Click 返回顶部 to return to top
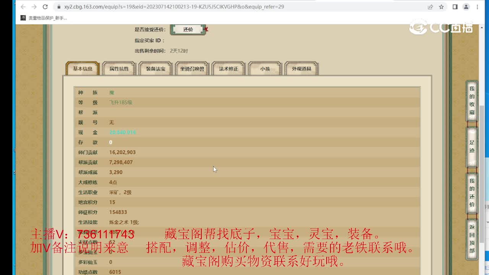Image resolution: width=489 pixels, height=275 pixels. tap(472, 239)
